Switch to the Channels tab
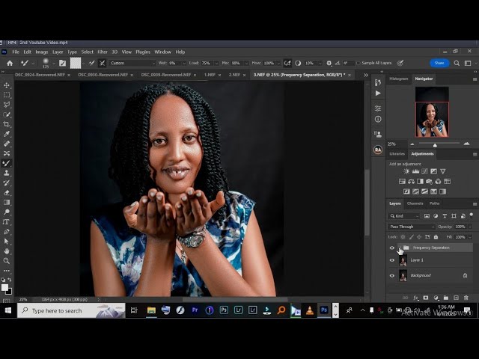The height and width of the screenshot is (359, 479). 415,203
